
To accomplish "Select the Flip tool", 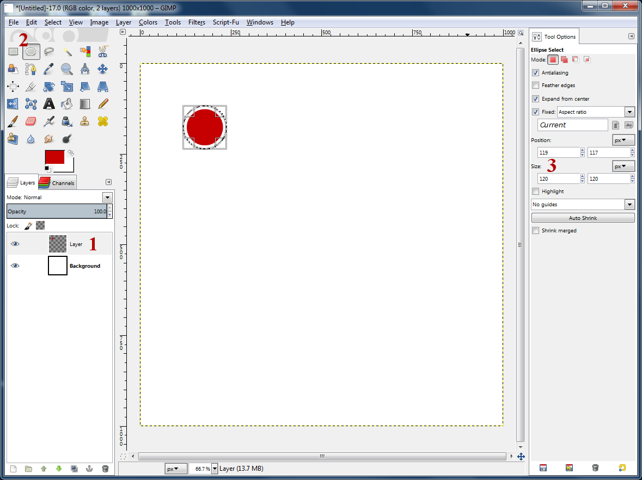I will coord(13,104).
